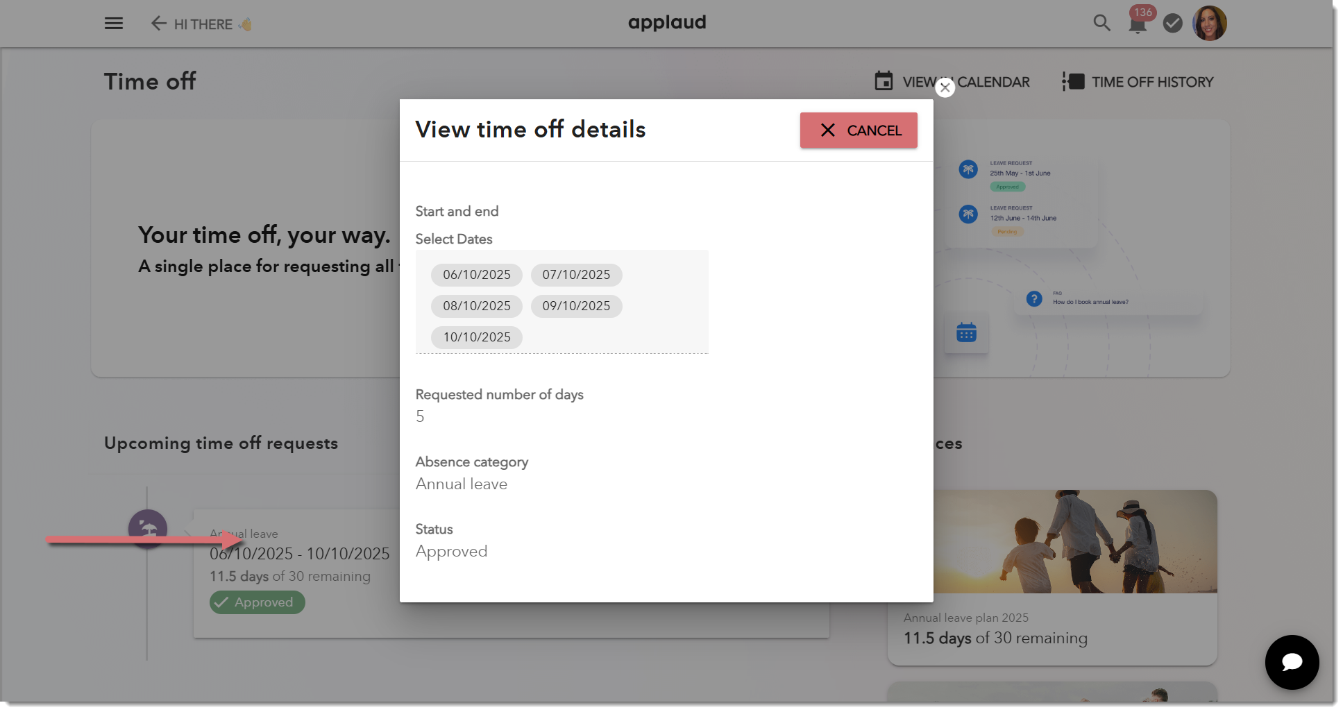Toggle the 10/10/2025 date chip
1343x712 pixels.
477,337
